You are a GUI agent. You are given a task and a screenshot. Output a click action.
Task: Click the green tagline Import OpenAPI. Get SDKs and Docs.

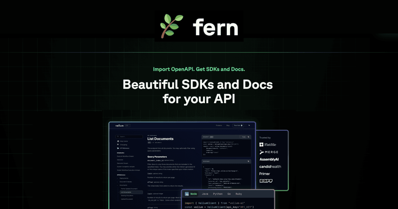pyautogui.click(x=199, y=69)
